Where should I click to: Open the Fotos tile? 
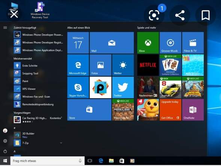pyautogui.click(x=100, y=65)
